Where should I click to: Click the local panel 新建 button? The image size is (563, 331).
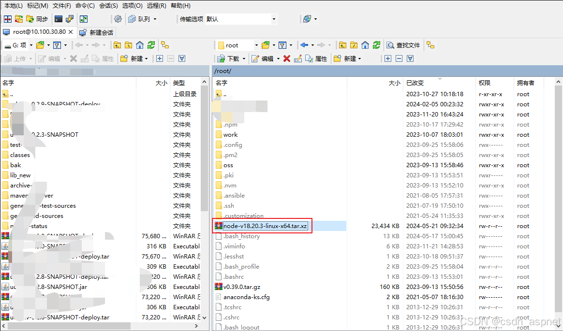[x=134, y=58]
